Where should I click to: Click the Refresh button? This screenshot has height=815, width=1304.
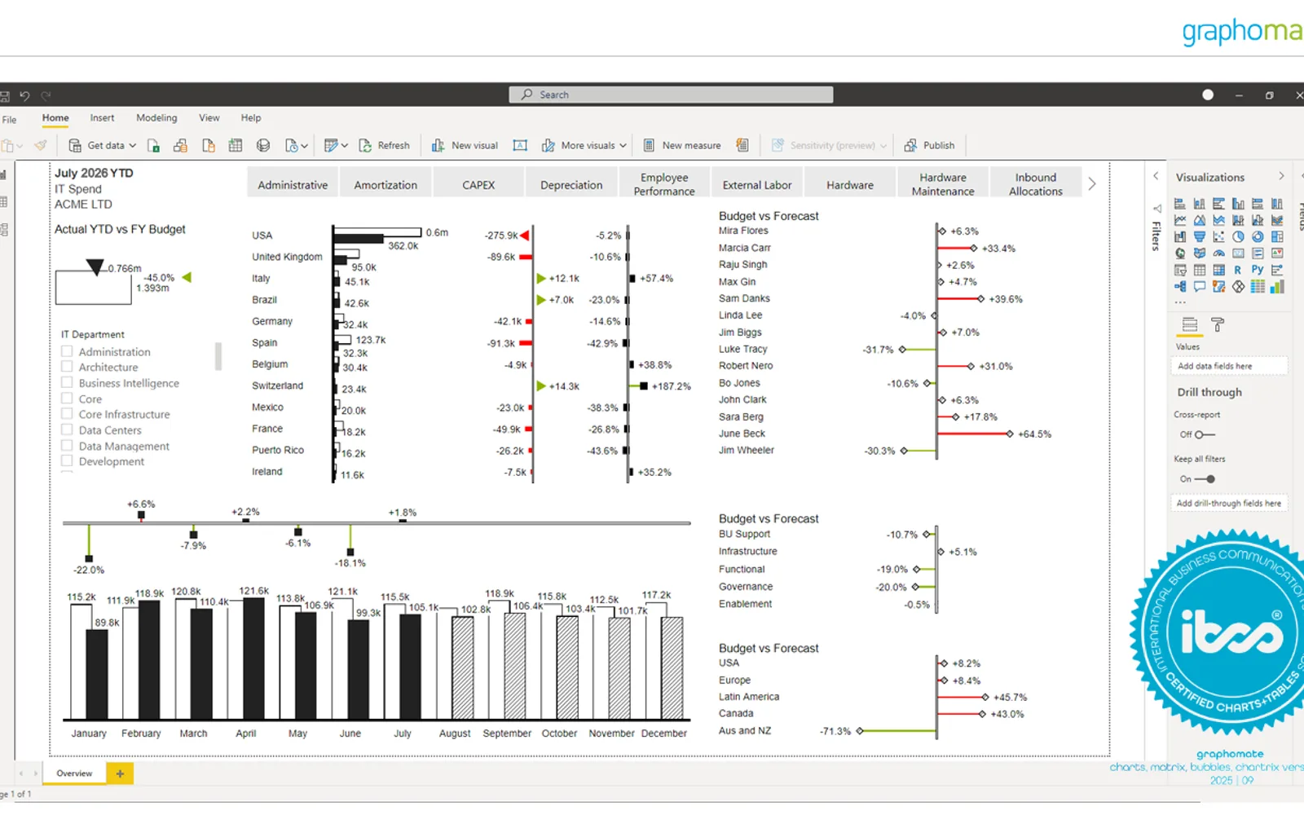coord(384,146)
